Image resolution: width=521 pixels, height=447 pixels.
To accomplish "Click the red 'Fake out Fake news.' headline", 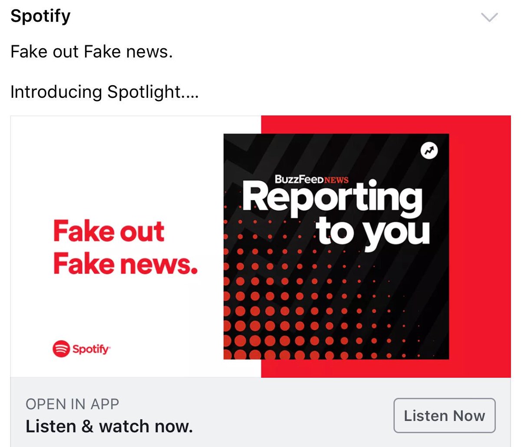I will pos(125,247).
